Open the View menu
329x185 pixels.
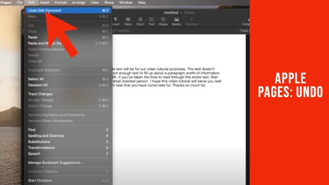point(95,3)
